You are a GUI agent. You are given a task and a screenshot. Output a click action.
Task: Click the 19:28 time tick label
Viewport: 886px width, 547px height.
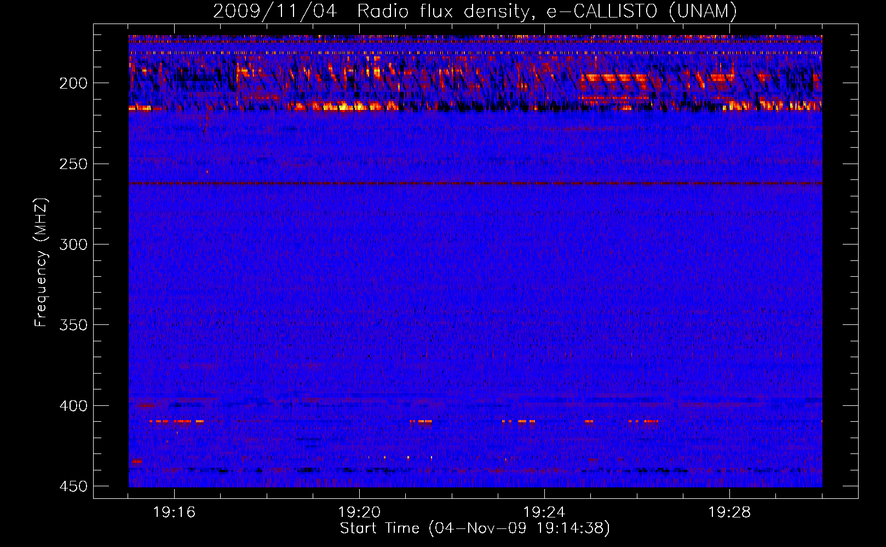point(729,513)
